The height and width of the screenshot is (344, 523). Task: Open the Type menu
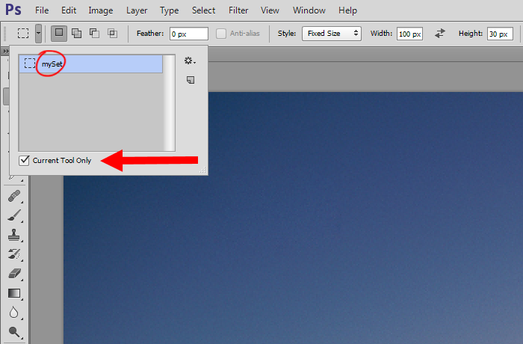[169, 10]
